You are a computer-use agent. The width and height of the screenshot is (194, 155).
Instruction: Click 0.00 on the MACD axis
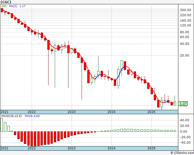(x=184, y=131)
